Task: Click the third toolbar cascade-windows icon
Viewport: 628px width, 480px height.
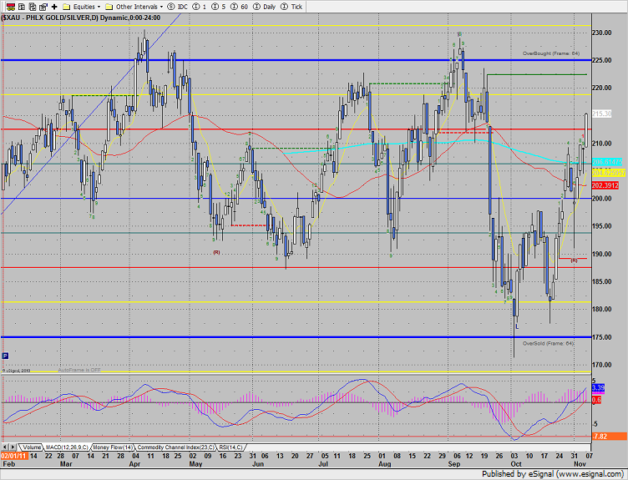Action: (33, 7)
